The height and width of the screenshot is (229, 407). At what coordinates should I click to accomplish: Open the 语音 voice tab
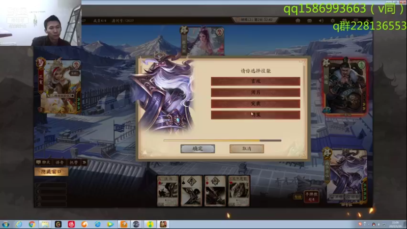pyautogui.click(x=60, y=162)
